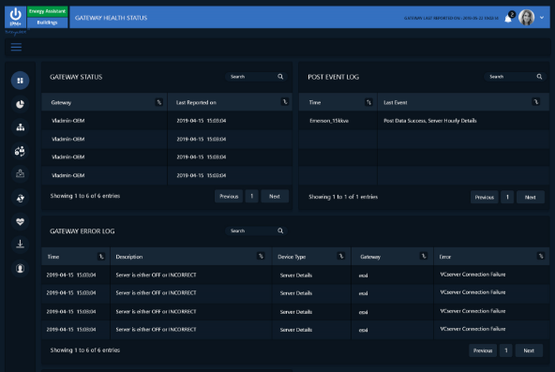This screenshot has width=555, height=372.
Task: Open the user exchange sidebar icon
Action: tap(21, 151)
